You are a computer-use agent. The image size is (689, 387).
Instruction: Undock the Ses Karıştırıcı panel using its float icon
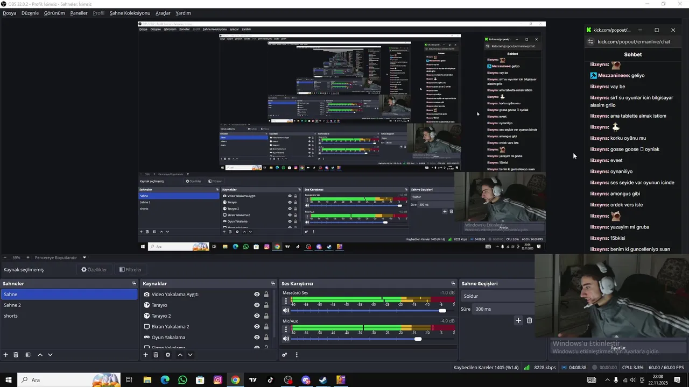(x=453, y=283)
